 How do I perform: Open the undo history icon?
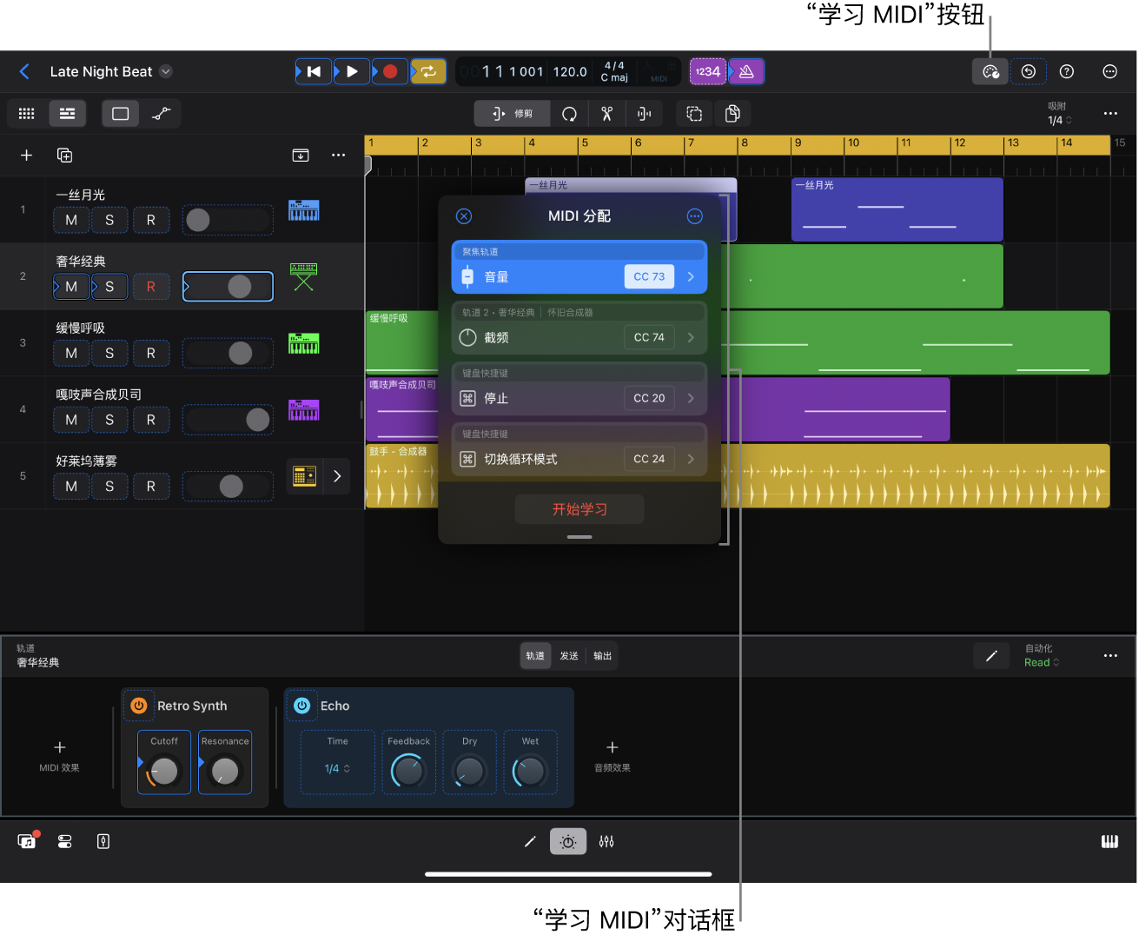pyautogui.click(x=1029, y=71)
